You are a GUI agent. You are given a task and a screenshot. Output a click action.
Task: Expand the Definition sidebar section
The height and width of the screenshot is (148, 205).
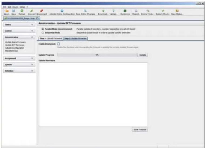[x=19, y=71]
